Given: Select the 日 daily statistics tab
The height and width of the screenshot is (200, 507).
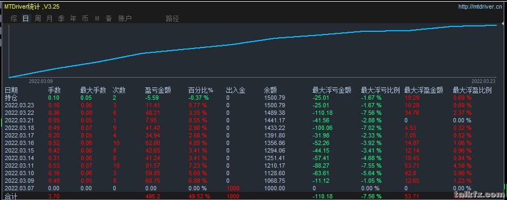Looking at the screenshot, I should pos(25,19).
